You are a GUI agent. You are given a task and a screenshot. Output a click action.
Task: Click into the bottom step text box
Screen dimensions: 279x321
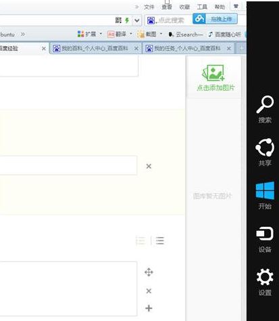click(x=68, y=289)
